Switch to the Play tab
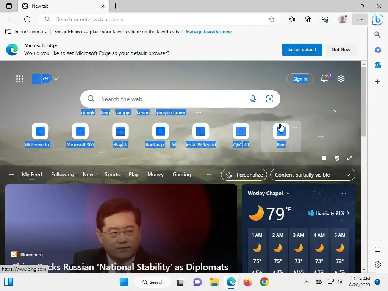 click(133, 174)
